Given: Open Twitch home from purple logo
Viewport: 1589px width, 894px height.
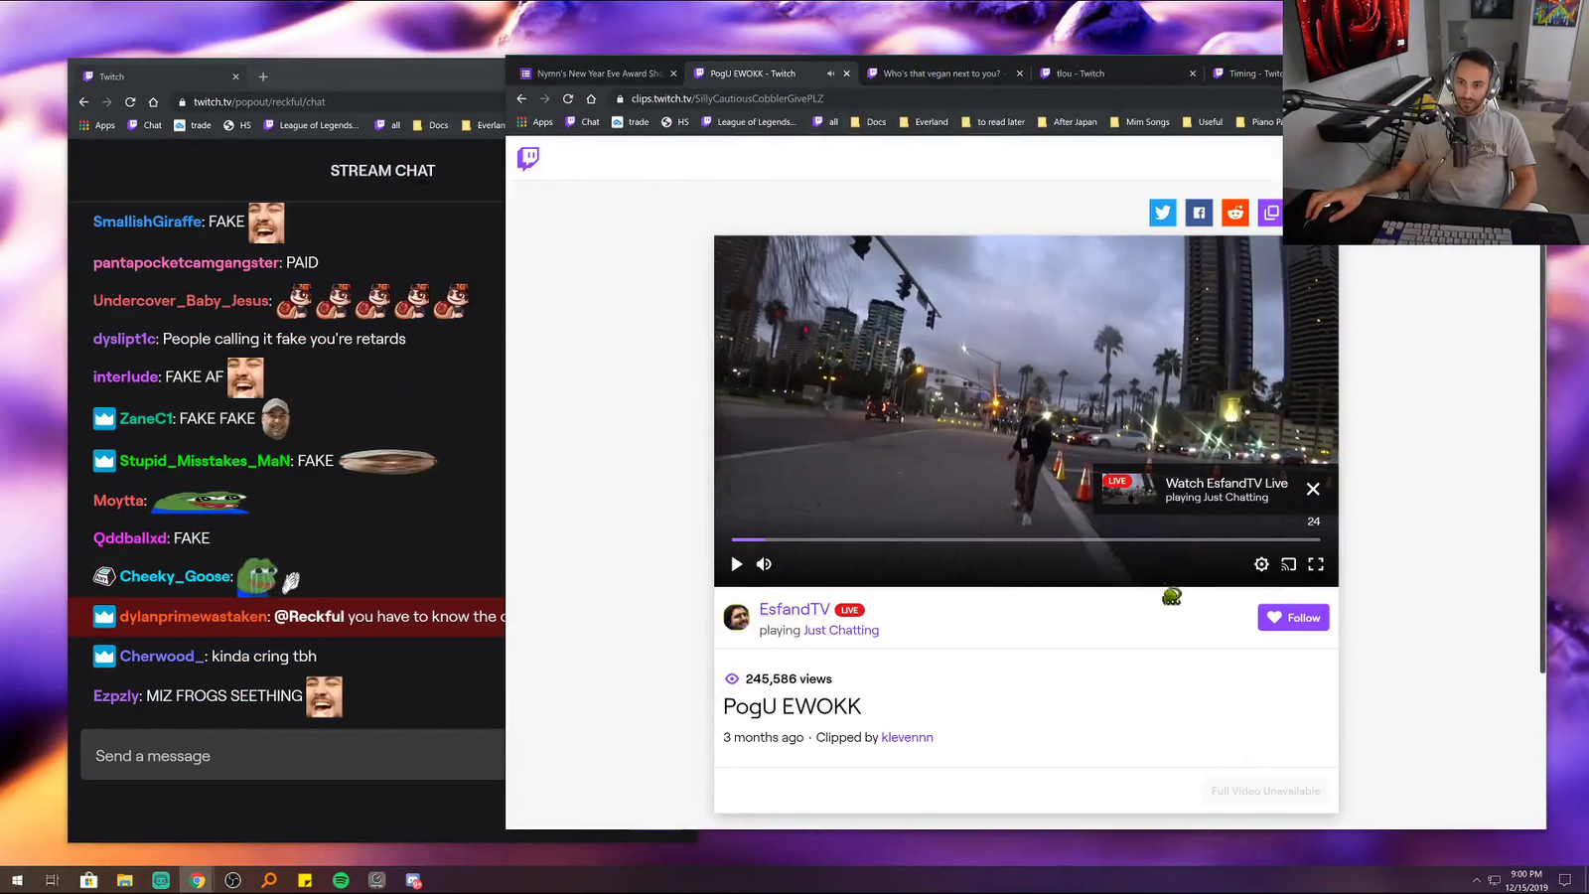Looking at the screenshot, I should [528, 158].
